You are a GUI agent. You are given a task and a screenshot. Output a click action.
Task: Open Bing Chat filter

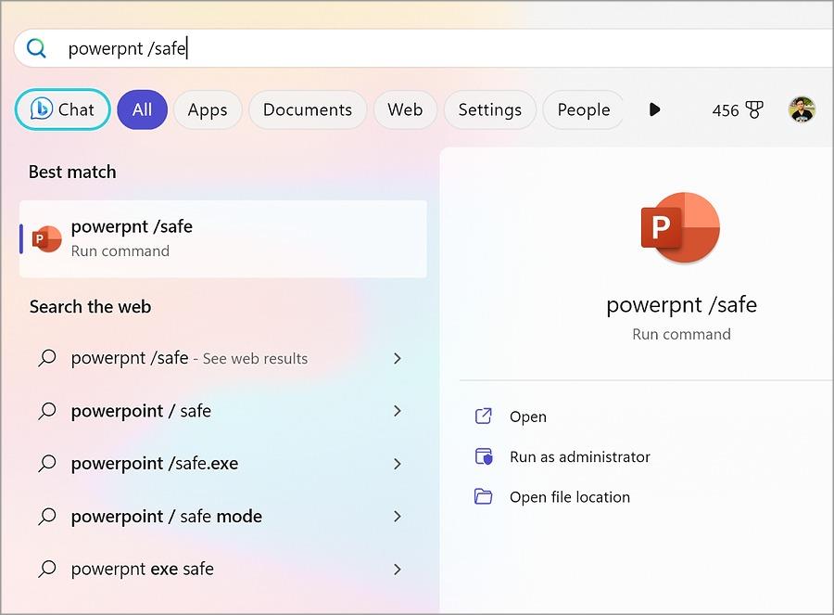point(62,109)
